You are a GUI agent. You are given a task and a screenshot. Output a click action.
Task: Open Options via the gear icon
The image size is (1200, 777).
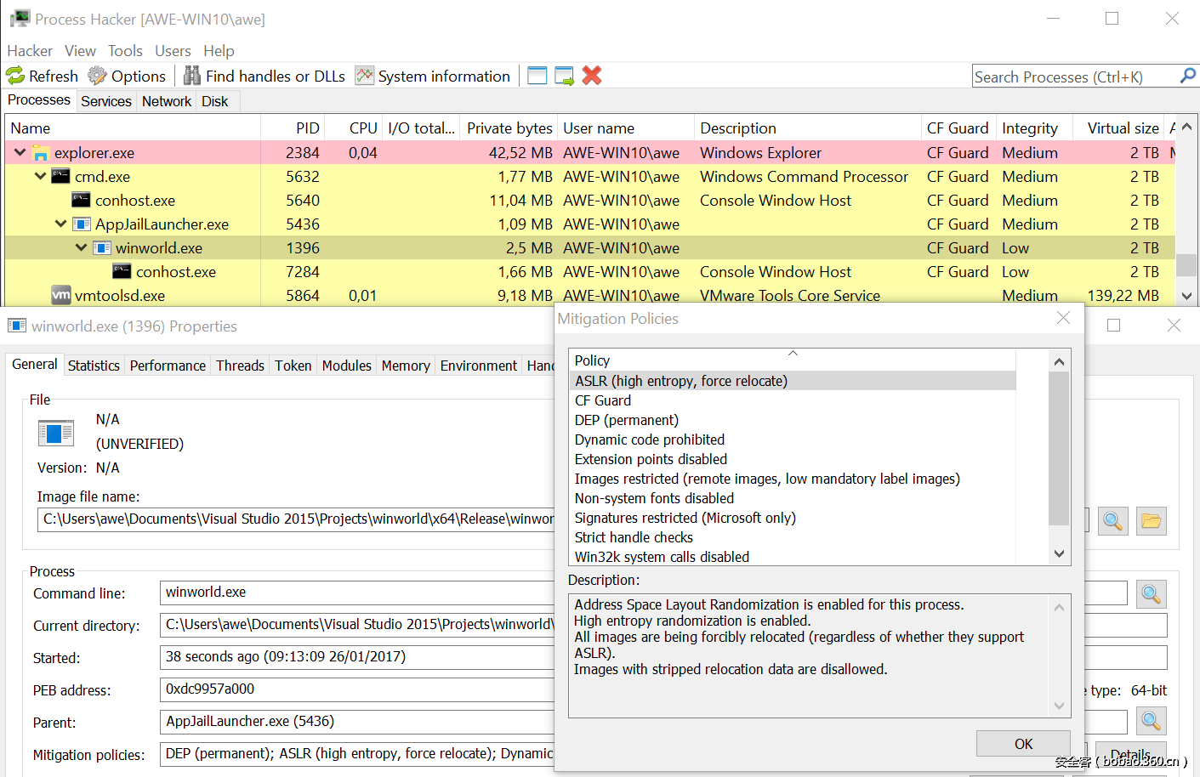(98, 77)
